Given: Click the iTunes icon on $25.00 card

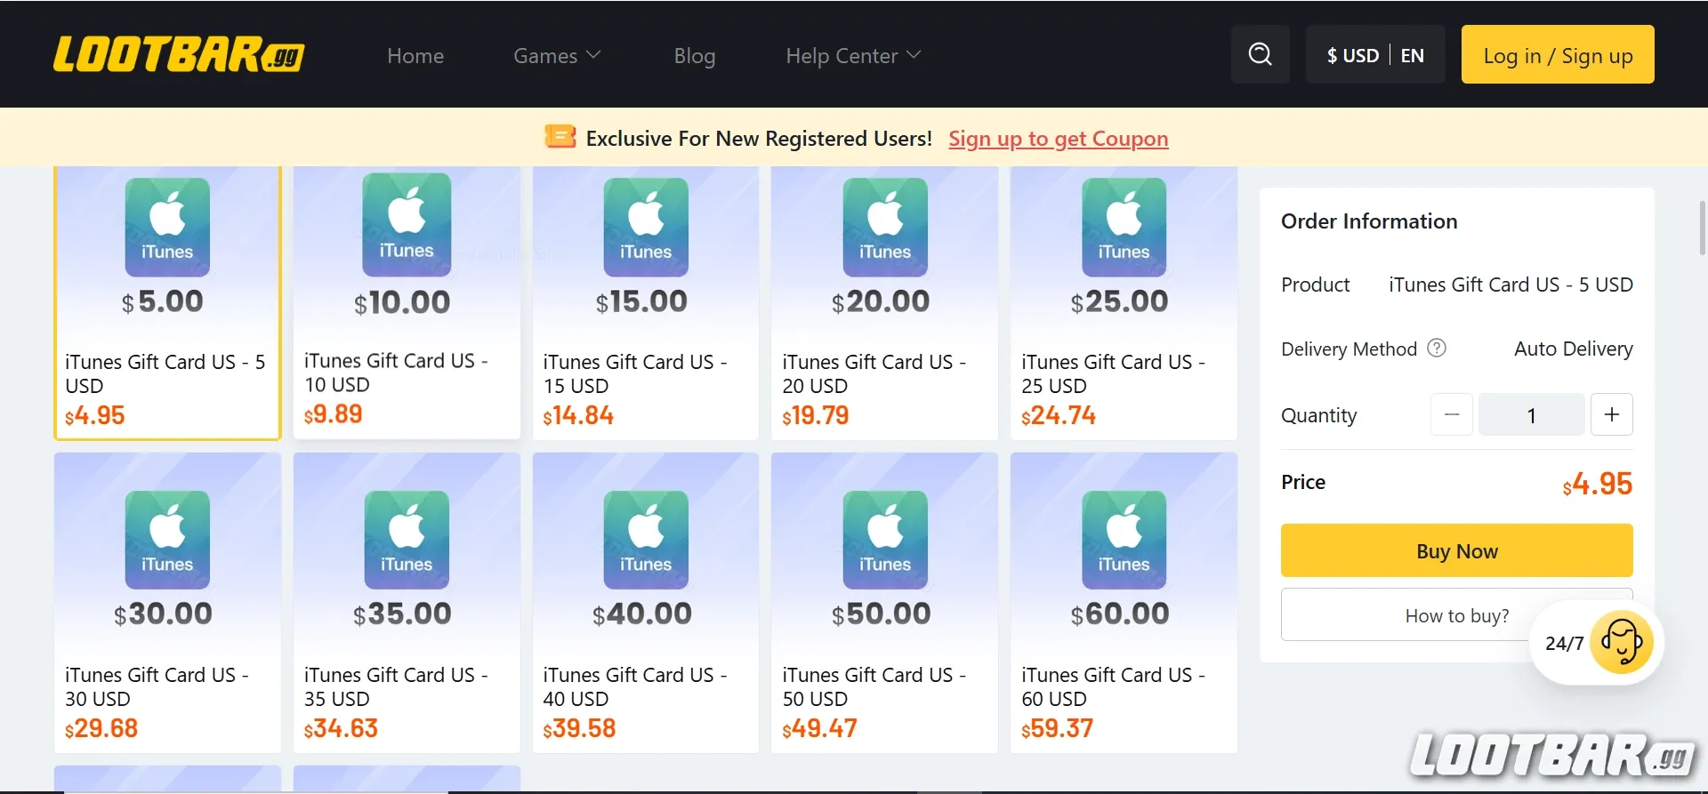Looking at the screenshot, I should click(x=1124, y=227).
